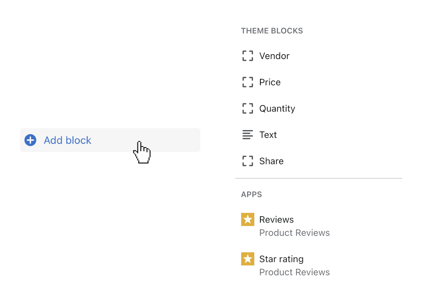Viewport: 432px width, 307px height.
Task: Click the Share block bracket icon
Action: [x=248, y=161]
